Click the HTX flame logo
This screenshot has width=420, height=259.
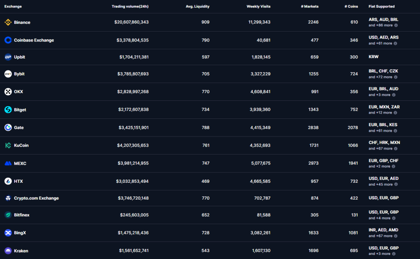[x=8, y=181]
